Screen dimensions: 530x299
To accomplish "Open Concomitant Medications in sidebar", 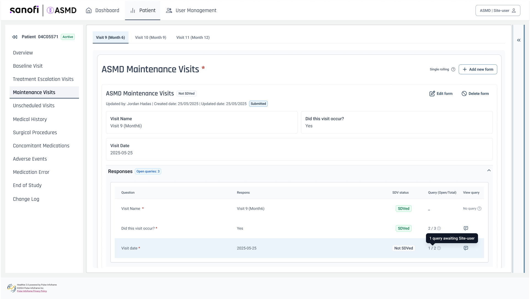I will tap(41, 146).
